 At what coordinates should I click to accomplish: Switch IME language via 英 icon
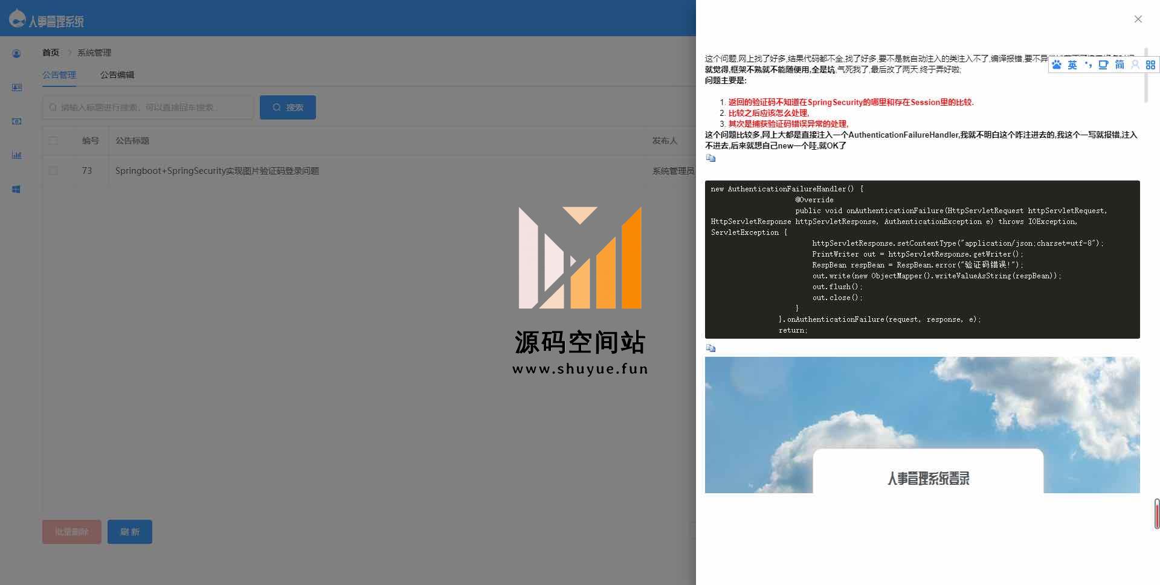pyautogui.click(x=1072, y=65)
